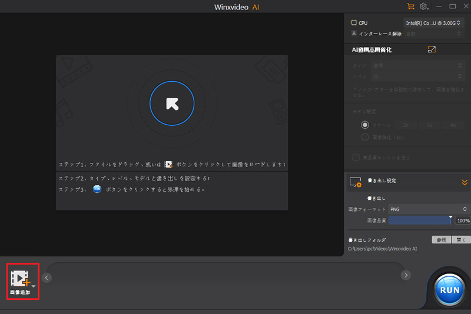Image resolution: width=471 pixels, height=314 pixels.
Task: Choose the 2x scale option
Action: click(406, 125)
